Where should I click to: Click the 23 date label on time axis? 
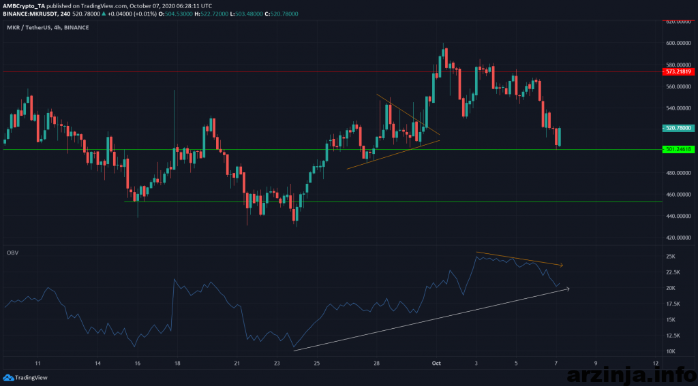276,364
